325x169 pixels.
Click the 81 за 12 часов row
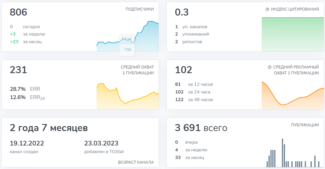[x=194, y=84]
